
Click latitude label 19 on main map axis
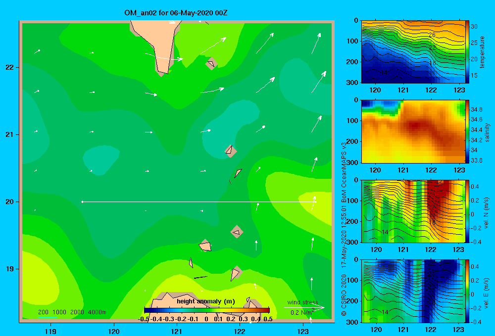pyautogui.click(x=10, y=269)
